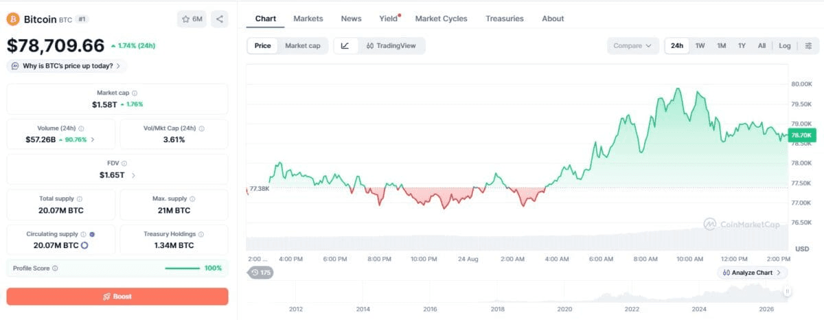Viewport: 824px width, 320px height.
Task: Toggle Market cap view on chart
Action: 303,46
